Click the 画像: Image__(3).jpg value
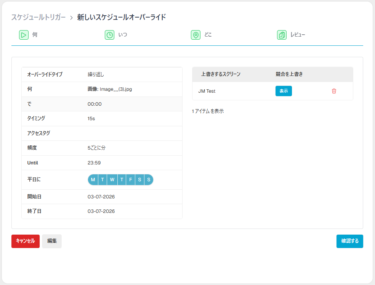375x285 pixels. click(109, 89)
